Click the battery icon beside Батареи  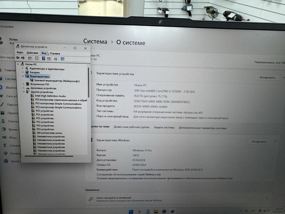coord(27,72)
